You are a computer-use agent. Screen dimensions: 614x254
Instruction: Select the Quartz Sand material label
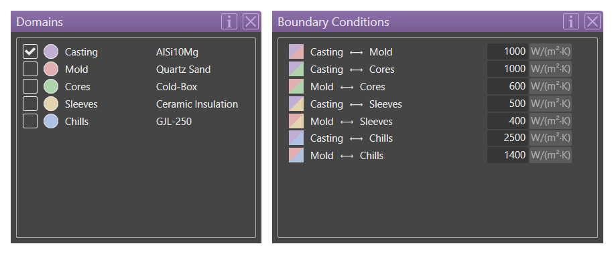point(183,70)
